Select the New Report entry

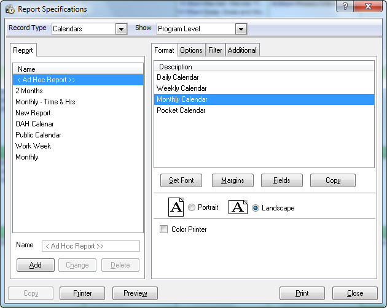click(78, 113)
